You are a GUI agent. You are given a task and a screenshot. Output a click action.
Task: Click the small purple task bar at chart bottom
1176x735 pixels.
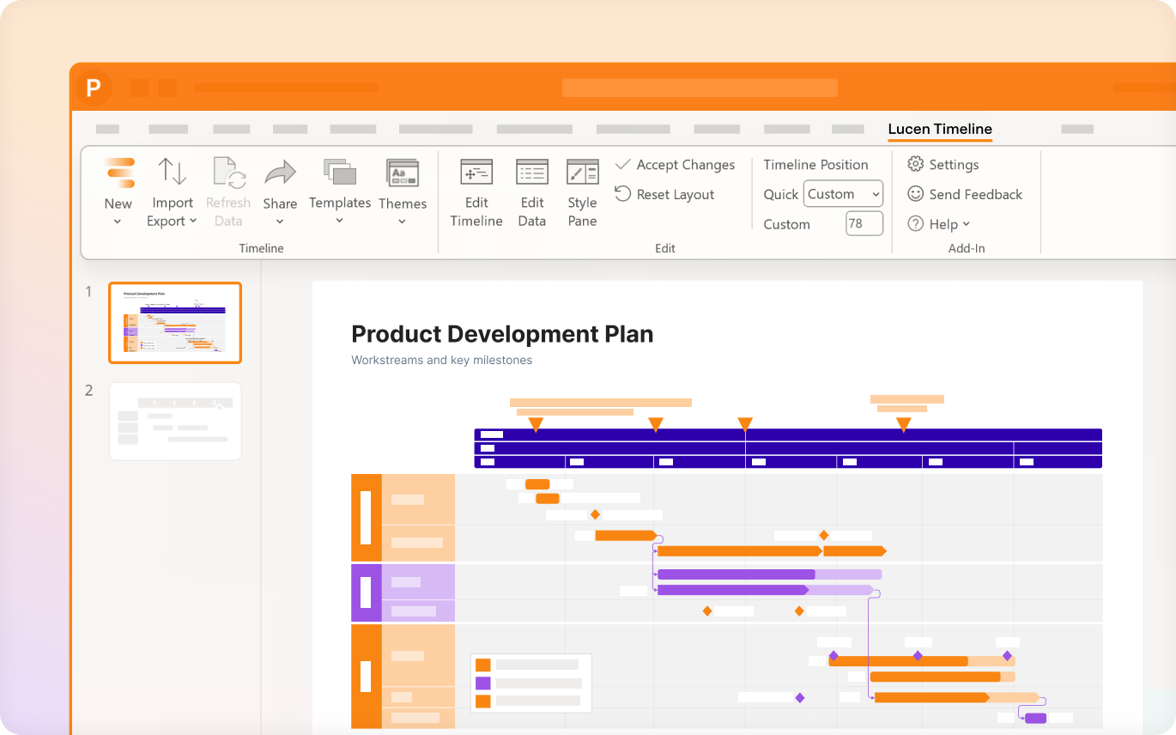pos(1036,718)
